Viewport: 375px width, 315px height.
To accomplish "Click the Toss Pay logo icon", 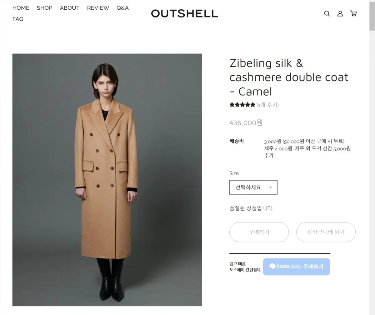I will coord(272,266).
